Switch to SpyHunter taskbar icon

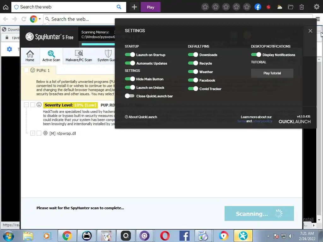tap(243, 236)
